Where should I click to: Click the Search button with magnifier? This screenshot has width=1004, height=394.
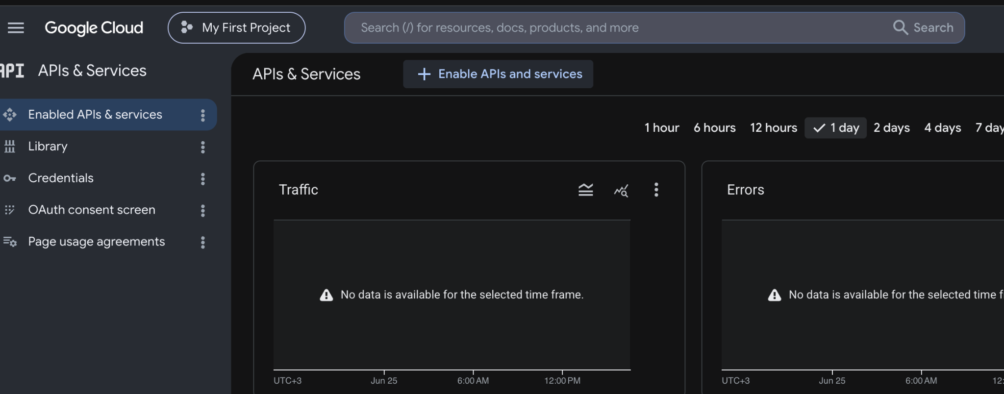click(923, 28)
